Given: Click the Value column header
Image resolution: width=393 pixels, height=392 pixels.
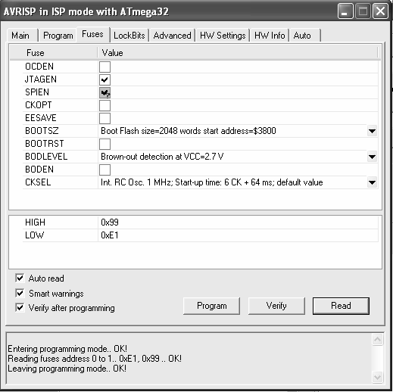Looking at the screenshot, I should tap(238, 53).
